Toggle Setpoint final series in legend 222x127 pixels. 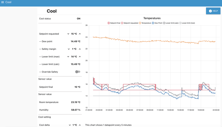click(x=114, y=23)
